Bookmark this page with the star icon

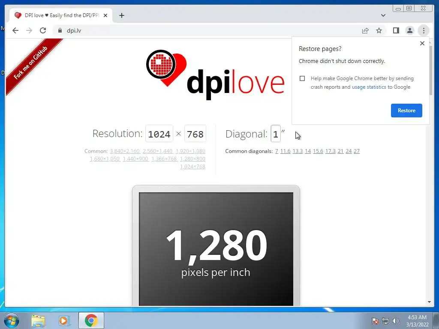(379, 30)
